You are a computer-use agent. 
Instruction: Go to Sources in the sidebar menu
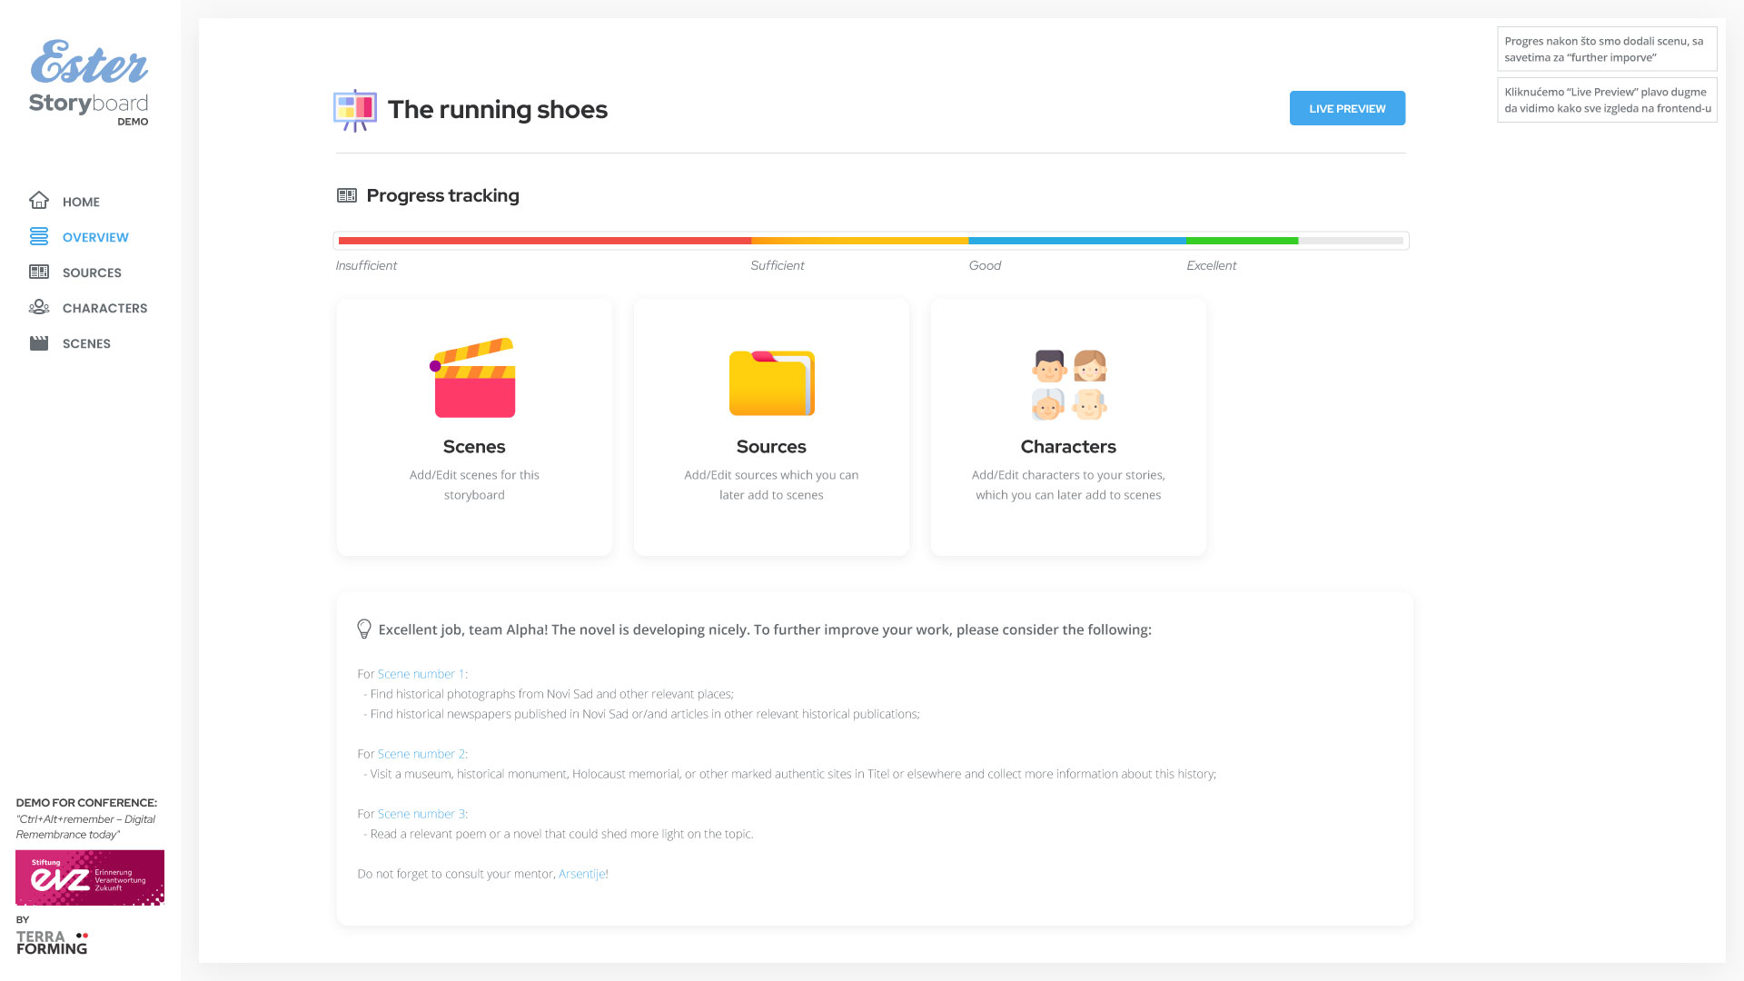pos(92,272)
